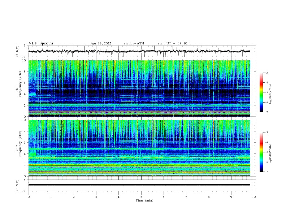Click the "Time (min)" x-axis label
Image resolution: width=286 pixels, height=221 pixels.
point(144,200)
